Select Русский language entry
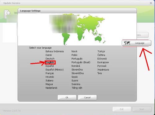 coord(102,66)
